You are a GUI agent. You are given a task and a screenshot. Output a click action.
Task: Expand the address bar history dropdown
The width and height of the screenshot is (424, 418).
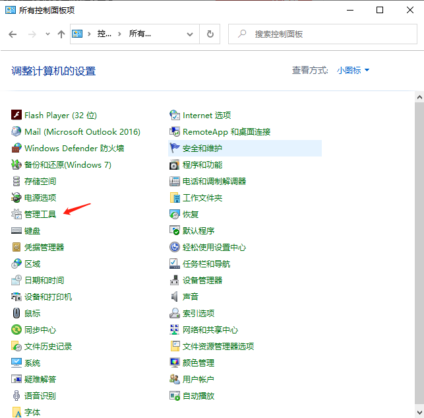click(x=190, y=34)
